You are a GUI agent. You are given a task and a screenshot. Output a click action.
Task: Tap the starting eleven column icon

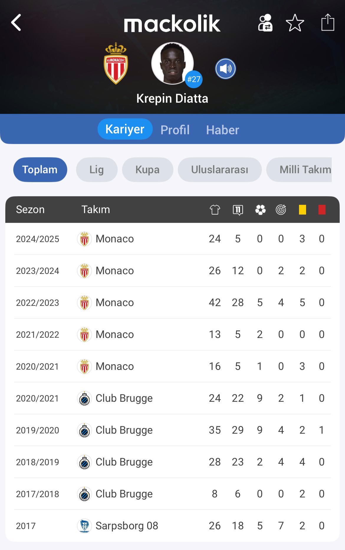click(238, 210)
